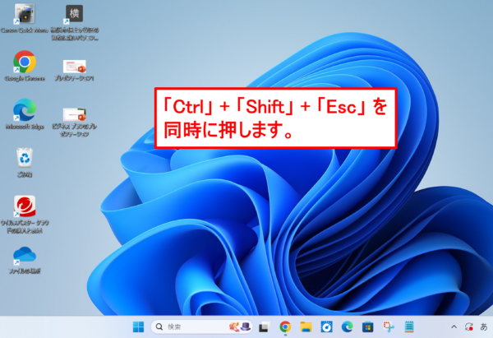Select the Virus Buster Cloud desktop shortcut
This screenshot has height=338, width=493.
pyautogui.click(x=25, y=207)
